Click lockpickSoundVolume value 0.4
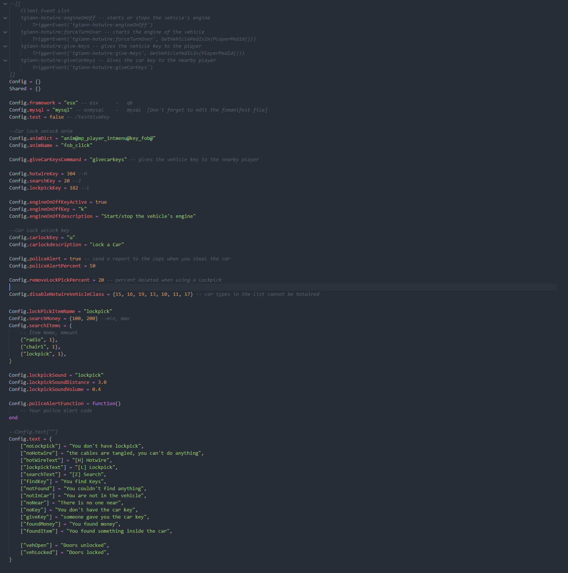The width and height of the screenshot is (568, 573). pyautogui.click(x=97, y=389)
